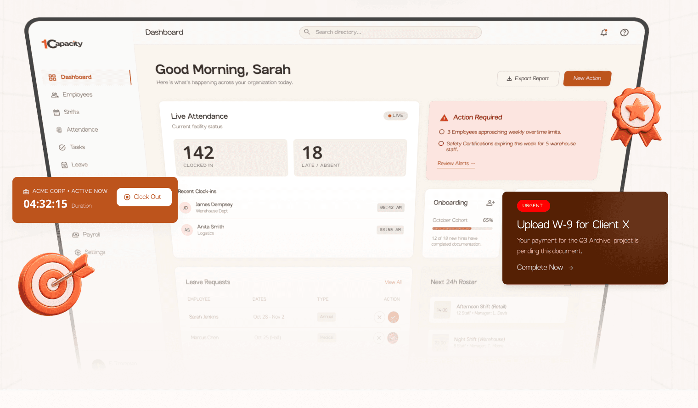
Task: Click the 1Capacity logo
Action: pos(62,44)
